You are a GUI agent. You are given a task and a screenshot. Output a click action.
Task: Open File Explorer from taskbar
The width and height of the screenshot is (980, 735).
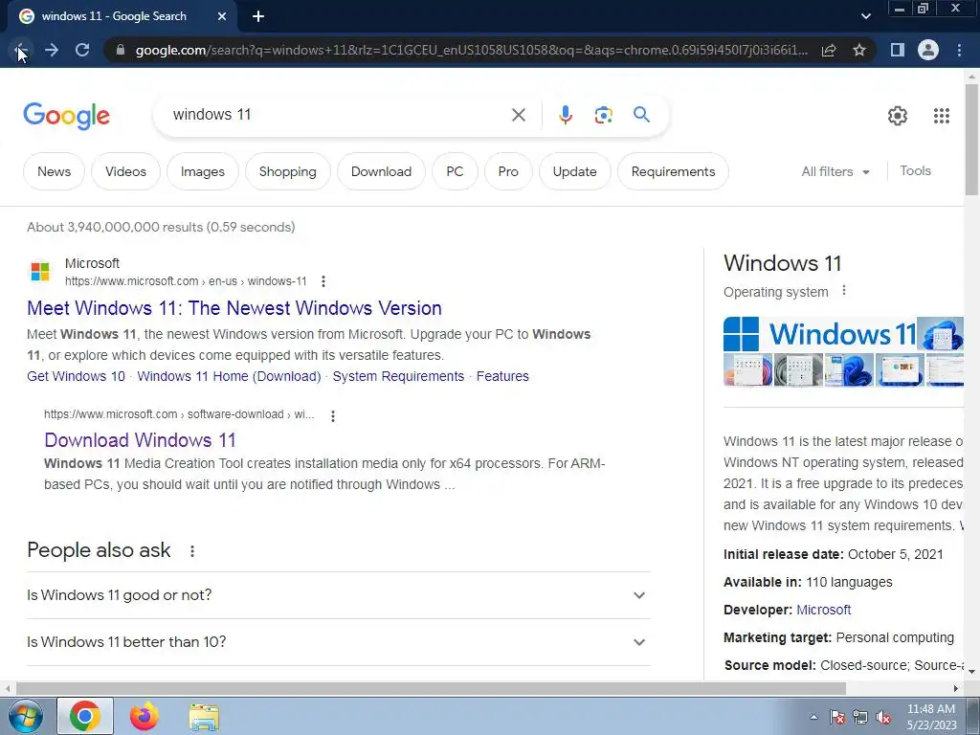(204, 717)
